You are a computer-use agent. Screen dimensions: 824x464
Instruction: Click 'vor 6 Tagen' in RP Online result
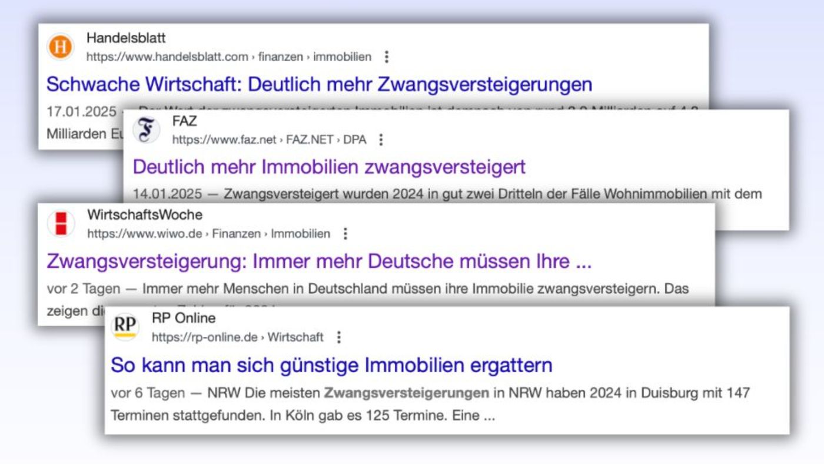(x=148, y=393)
